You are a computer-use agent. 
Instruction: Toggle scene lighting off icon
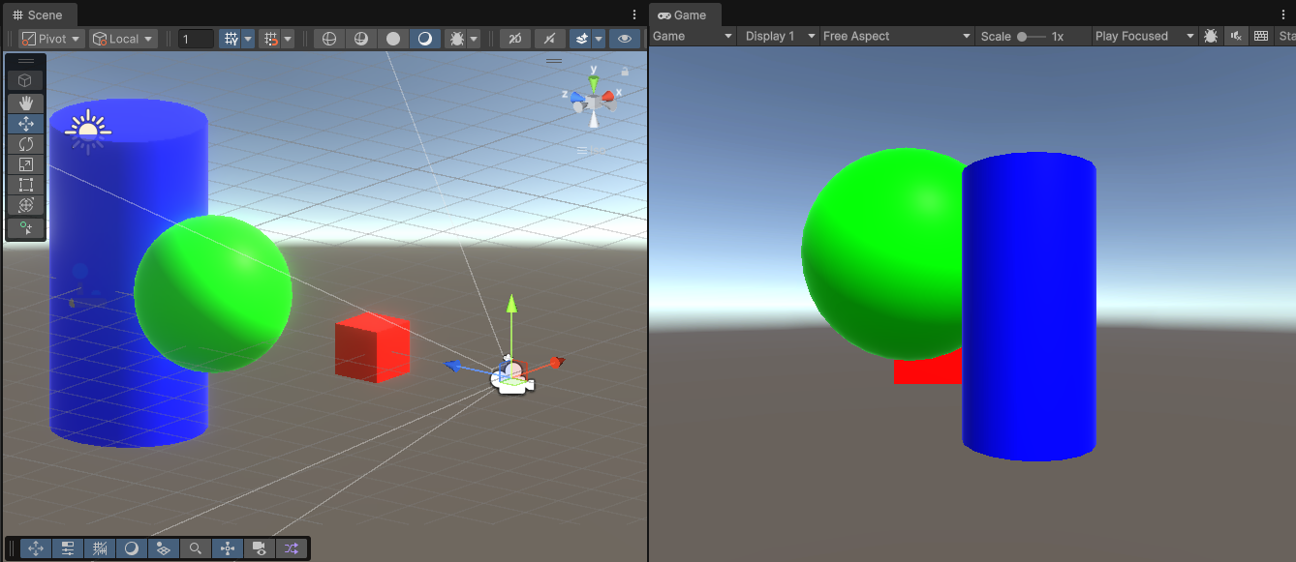pyautogui.click(x=549, y=39)
